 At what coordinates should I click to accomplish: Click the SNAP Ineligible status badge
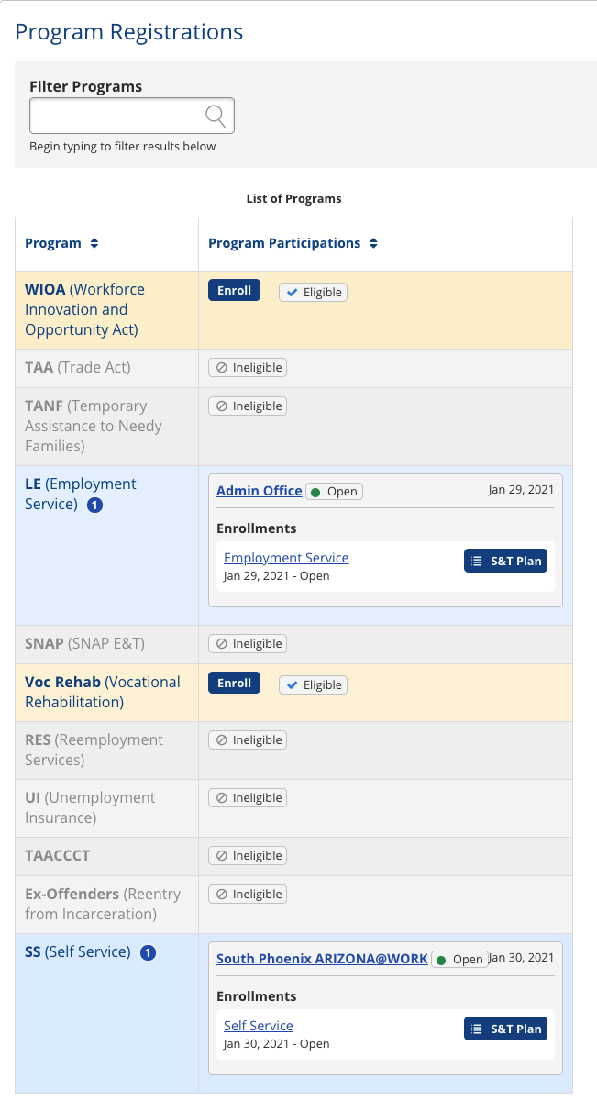point(248,643)
